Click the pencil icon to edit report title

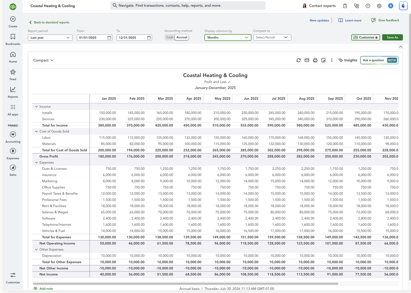[x=229, y=82]
